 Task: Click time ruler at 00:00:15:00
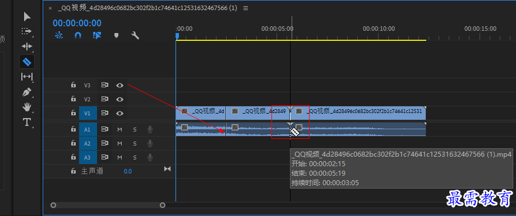click(x=481, y=29)
